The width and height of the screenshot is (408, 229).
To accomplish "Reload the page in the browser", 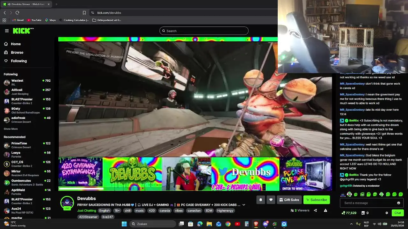I will [x=17, y=13].
